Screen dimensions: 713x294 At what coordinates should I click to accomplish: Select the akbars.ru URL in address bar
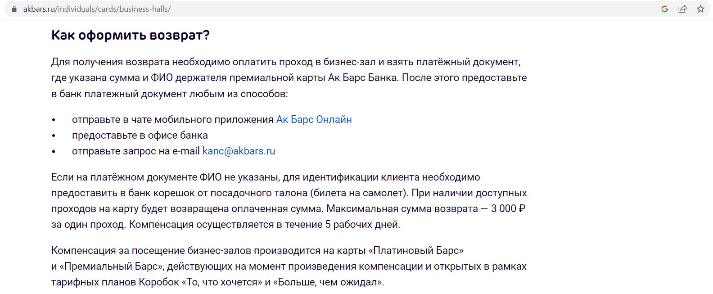[x=97, y=9]
